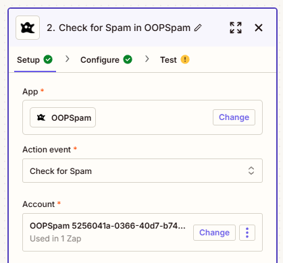Open the Setup tab

click(x=35, y=60)
